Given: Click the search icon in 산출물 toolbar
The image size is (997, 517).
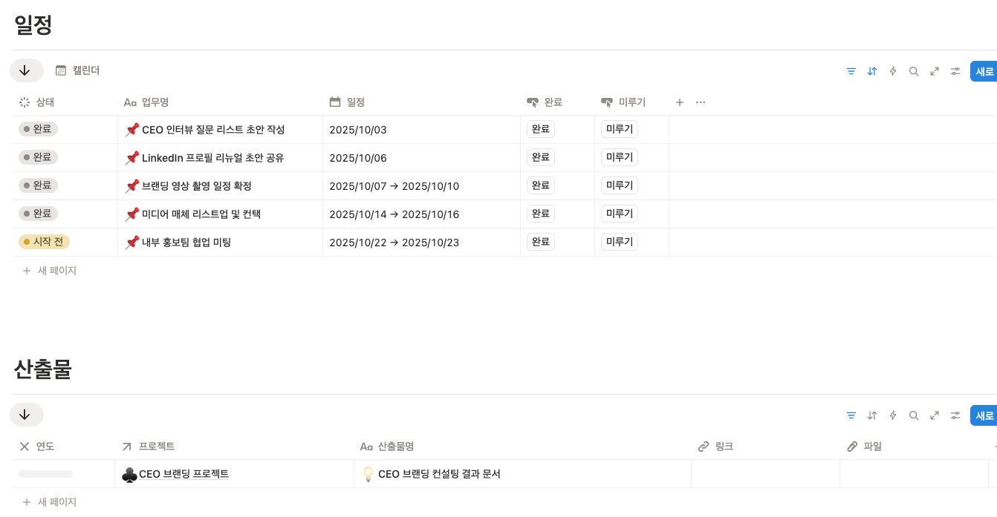Looking at the screenshot, I should click(x=914, y=415).
